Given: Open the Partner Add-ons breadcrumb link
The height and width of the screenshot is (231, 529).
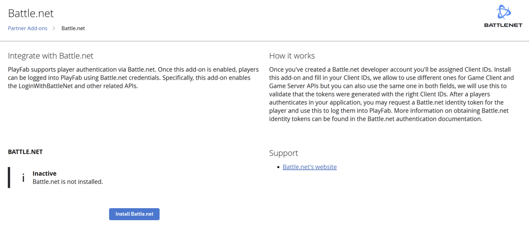Looking at the screenshot, I should pos(28,28).
